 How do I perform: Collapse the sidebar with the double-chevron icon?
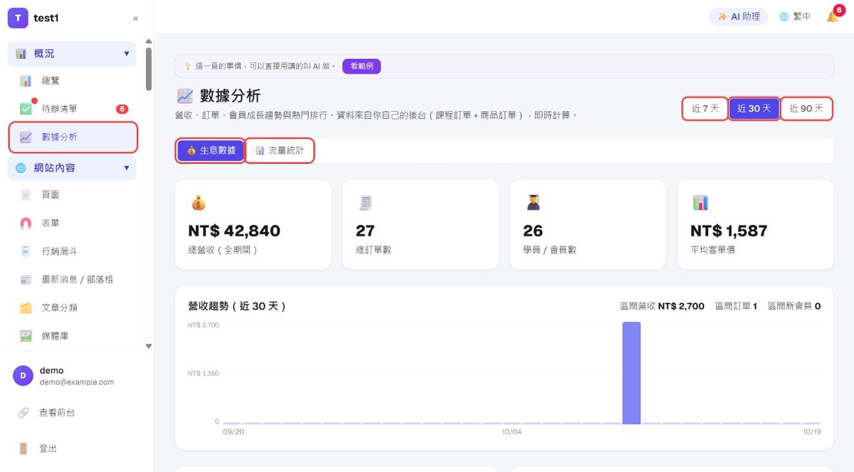(135, 18)
